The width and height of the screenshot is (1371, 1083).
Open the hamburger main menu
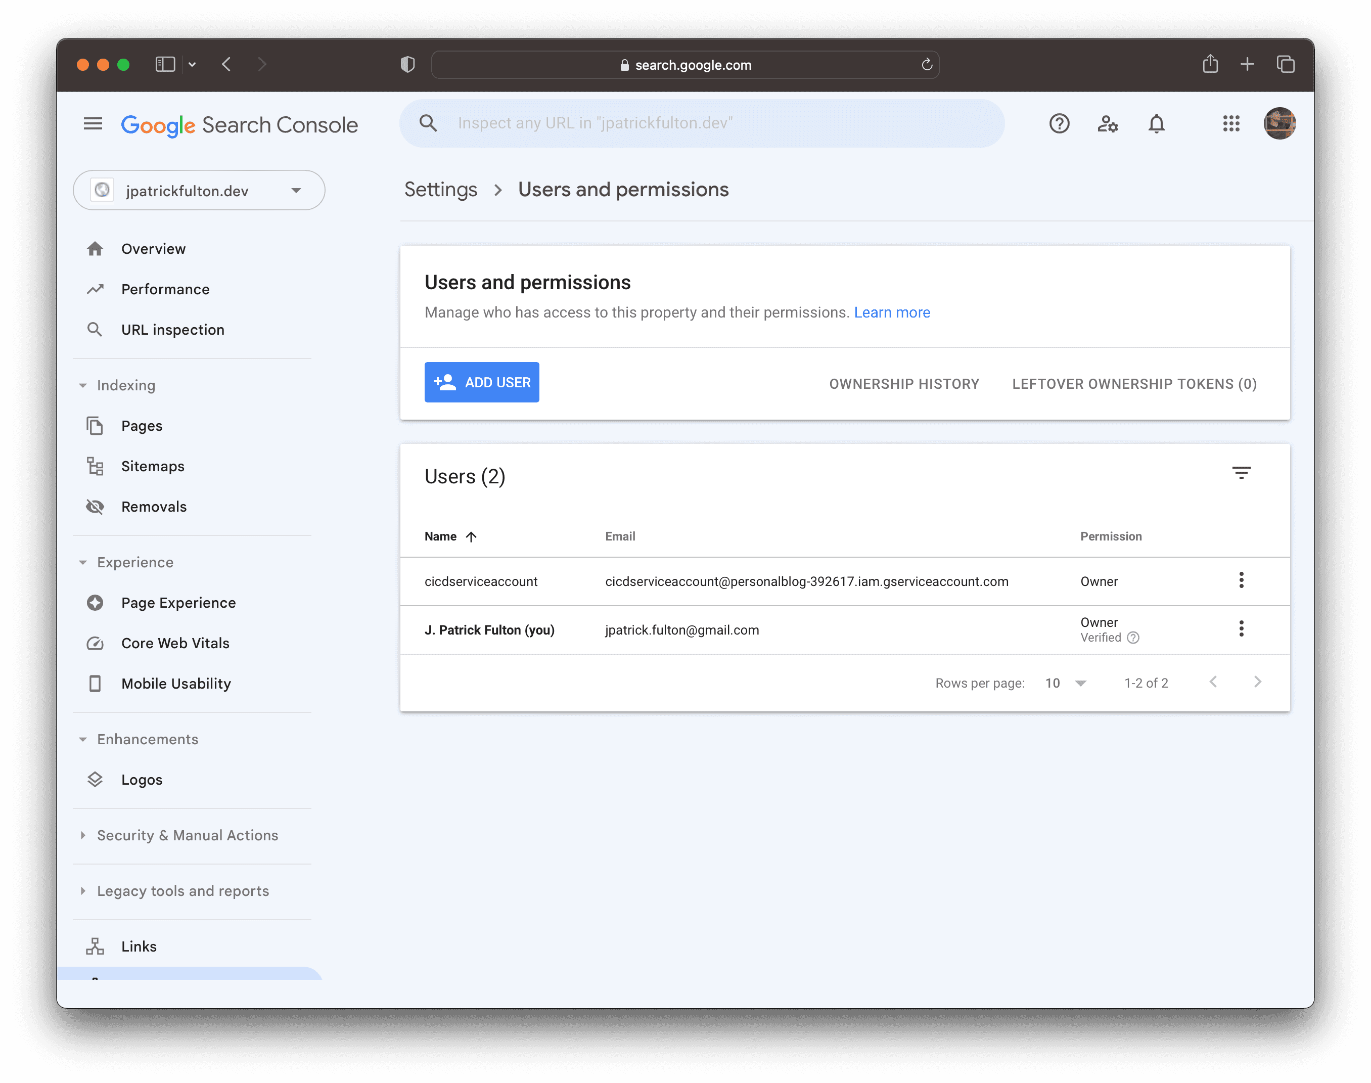coord(93,124)
